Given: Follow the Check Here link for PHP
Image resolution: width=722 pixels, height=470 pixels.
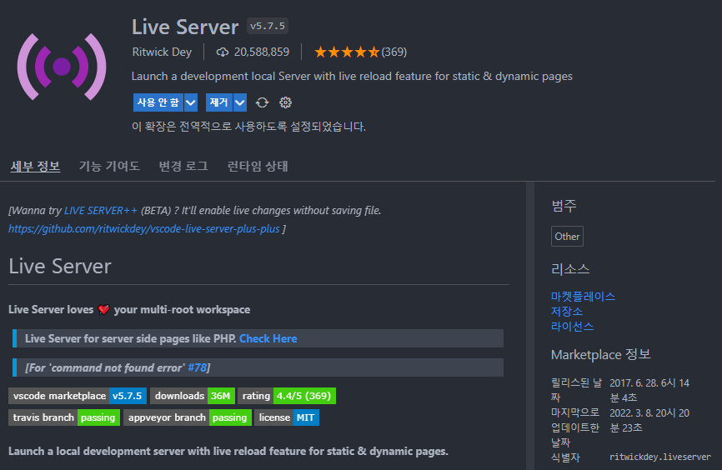Looking at the screenshot, I should point(268,339).
